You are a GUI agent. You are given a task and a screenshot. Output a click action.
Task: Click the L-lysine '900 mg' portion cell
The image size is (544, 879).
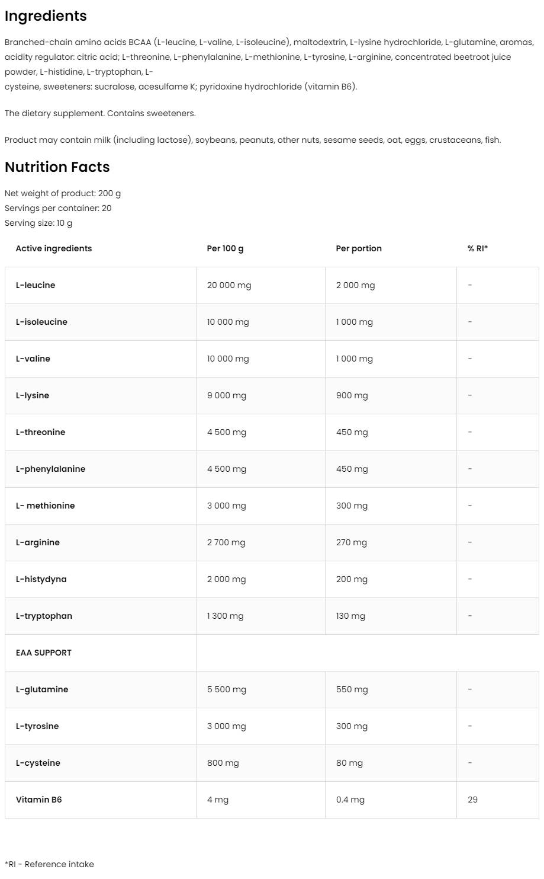[352, 395]
